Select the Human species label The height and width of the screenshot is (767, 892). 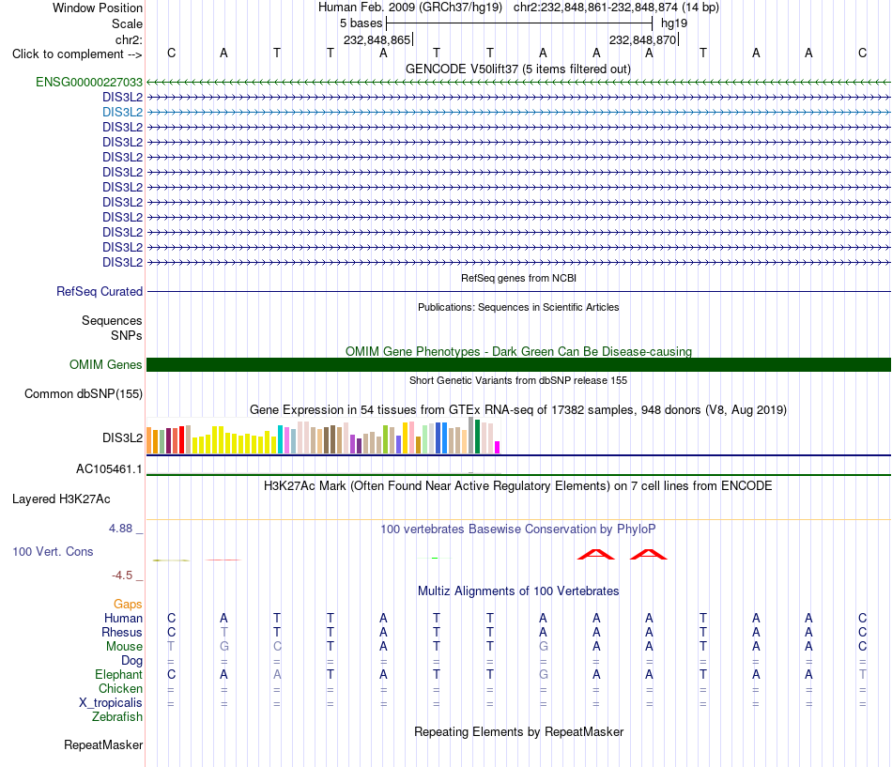(x=123, y=618)
